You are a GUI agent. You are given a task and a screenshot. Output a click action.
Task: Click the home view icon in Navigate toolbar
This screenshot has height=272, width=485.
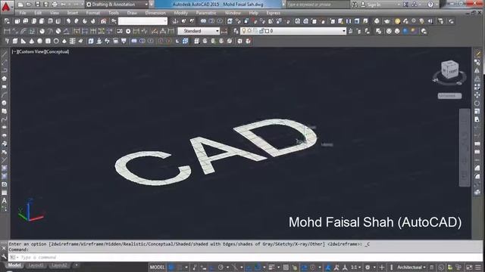click(103, 21)
